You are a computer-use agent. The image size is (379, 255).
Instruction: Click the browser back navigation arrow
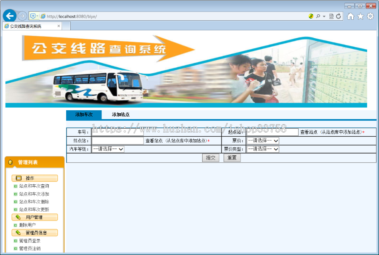(x=9, y=16)
